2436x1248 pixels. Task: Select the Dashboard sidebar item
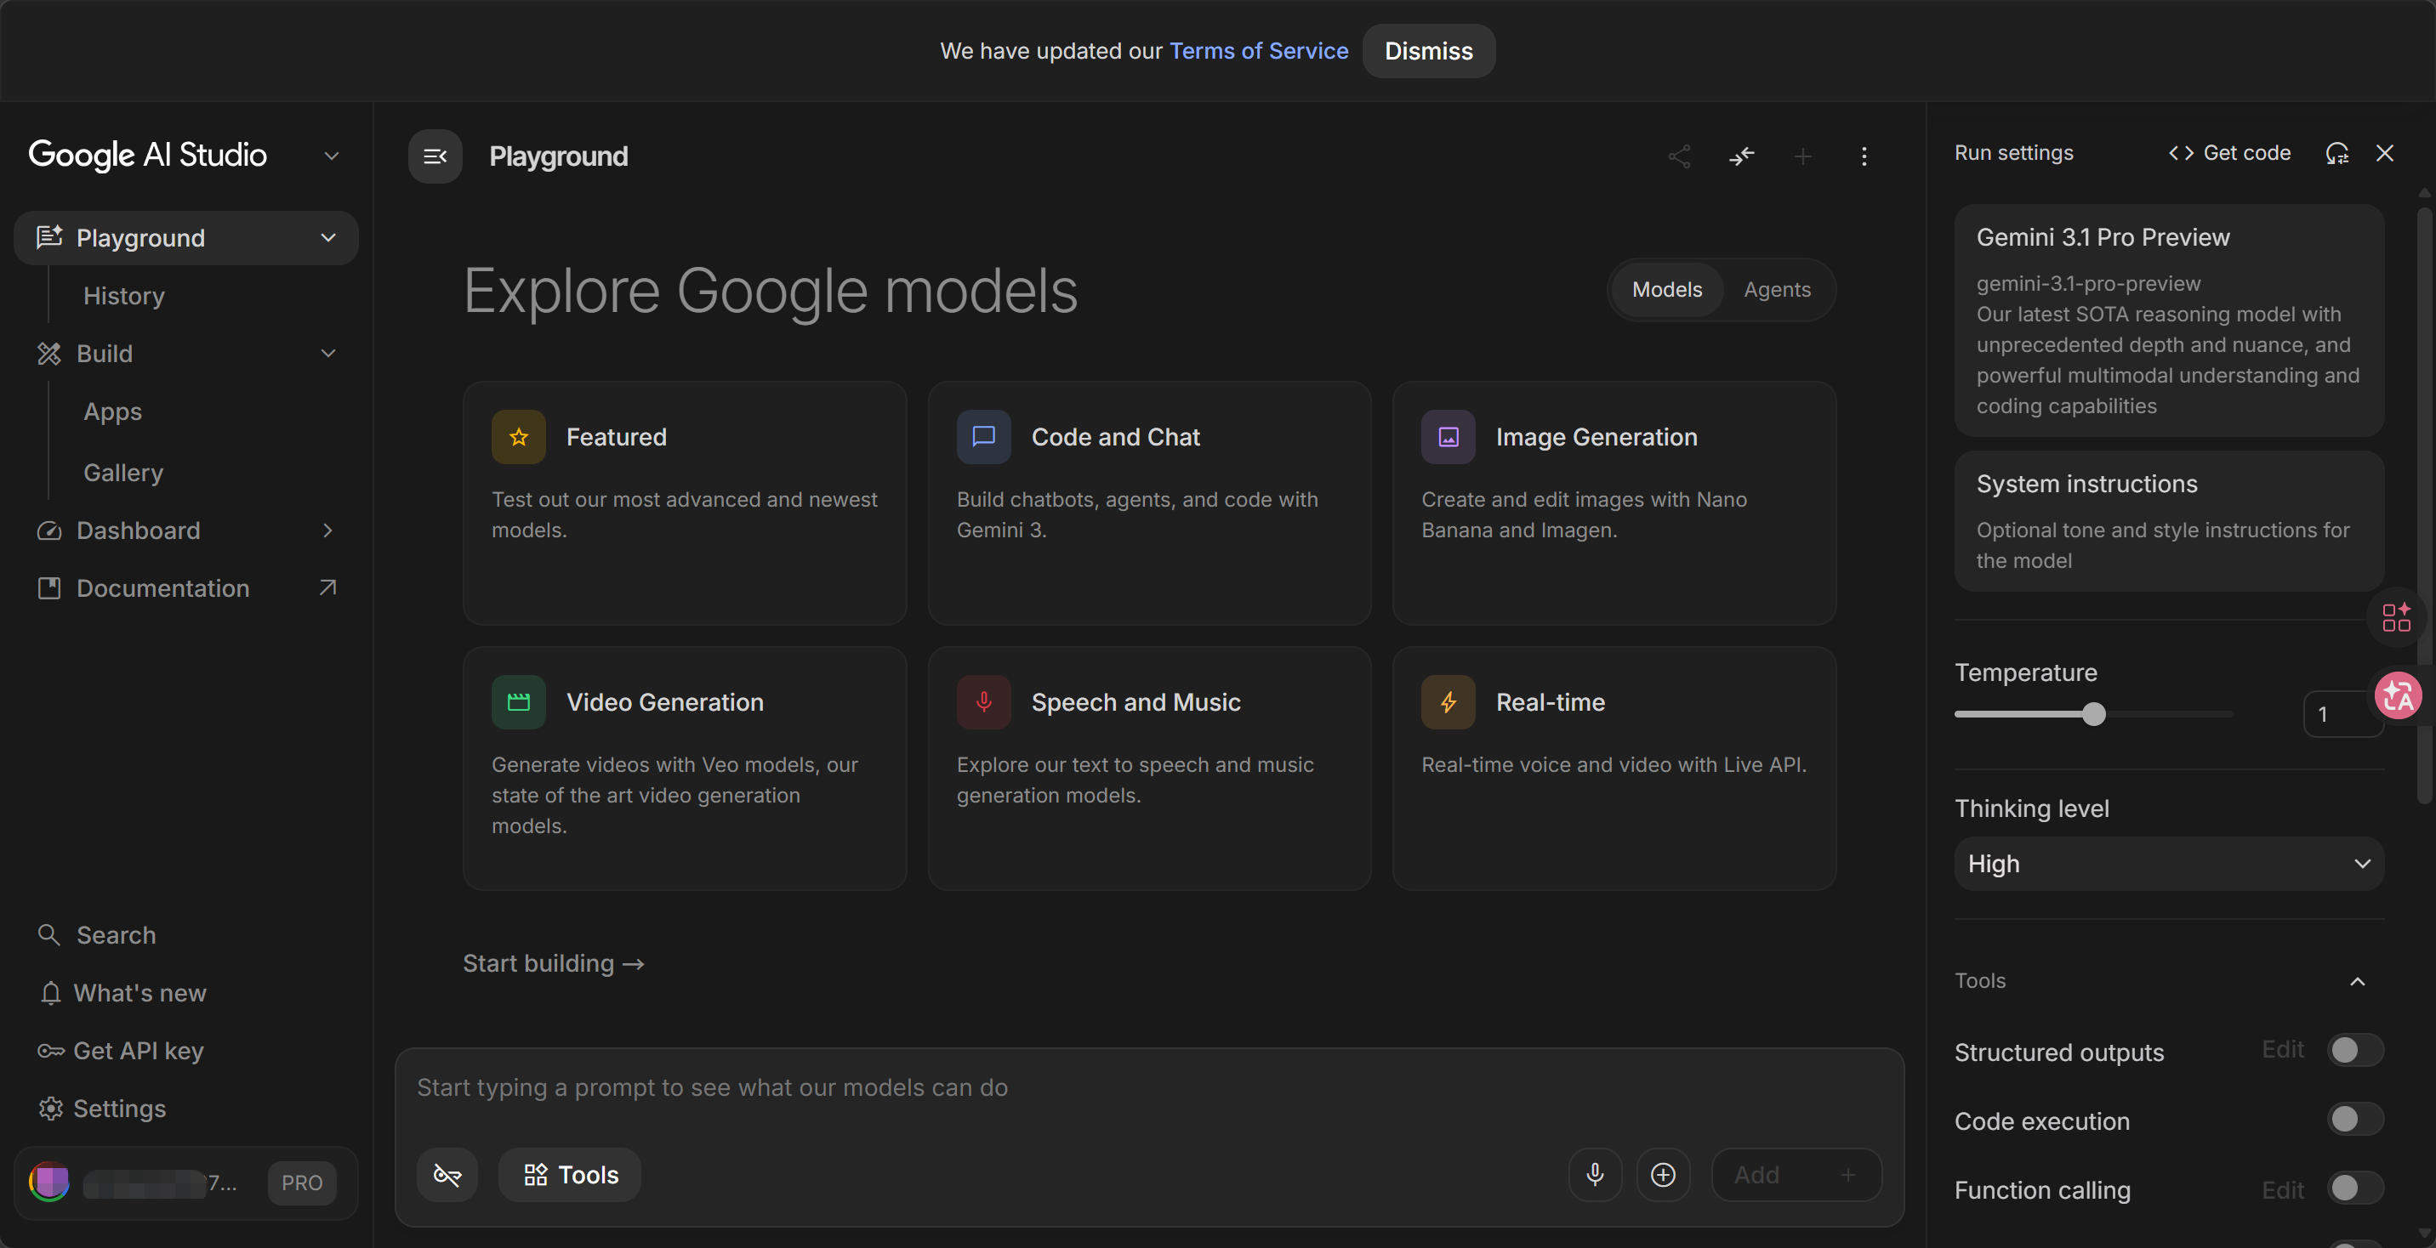tap(138, 530)
